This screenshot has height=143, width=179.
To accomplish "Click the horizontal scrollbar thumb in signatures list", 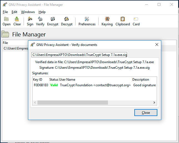I will coord(73,102).
